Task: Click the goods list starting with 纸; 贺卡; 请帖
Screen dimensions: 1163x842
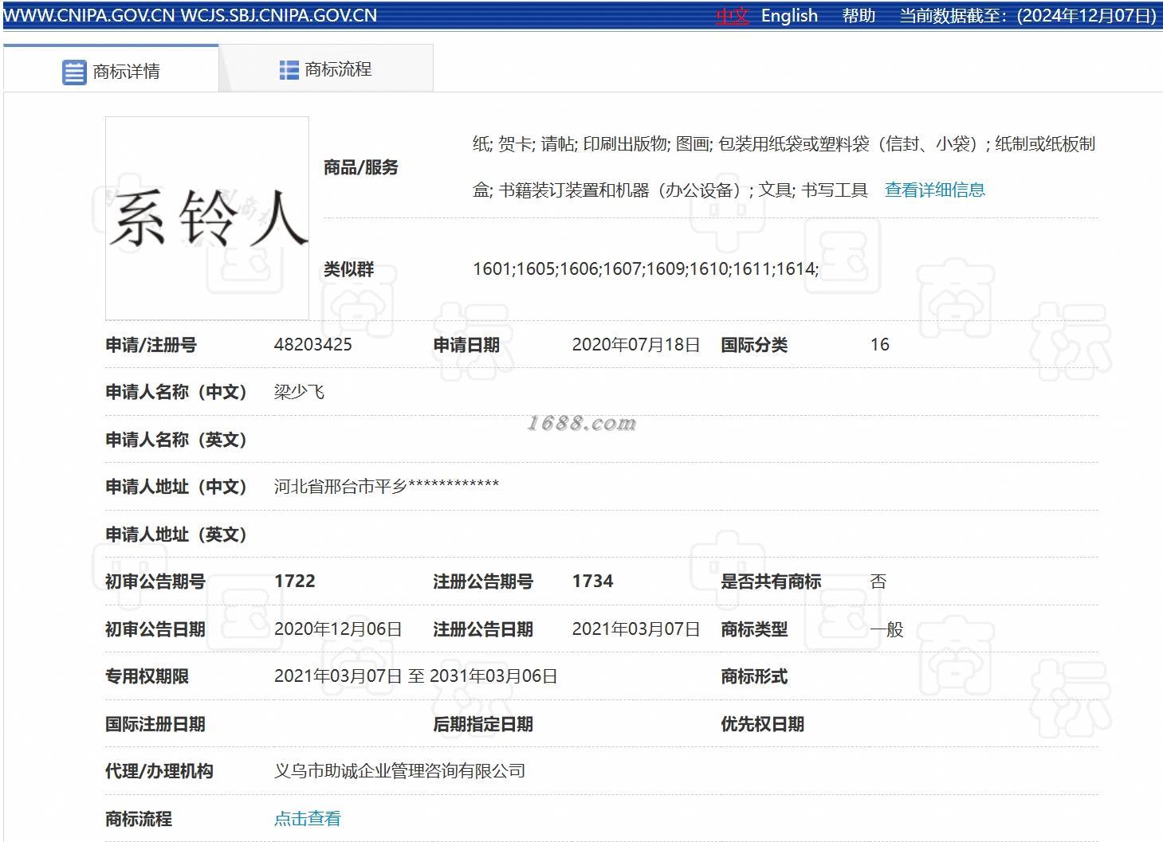Action: point(784,166)
